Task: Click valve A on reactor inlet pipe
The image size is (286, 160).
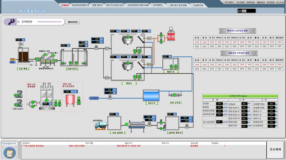Action: [x=107, y=48]
